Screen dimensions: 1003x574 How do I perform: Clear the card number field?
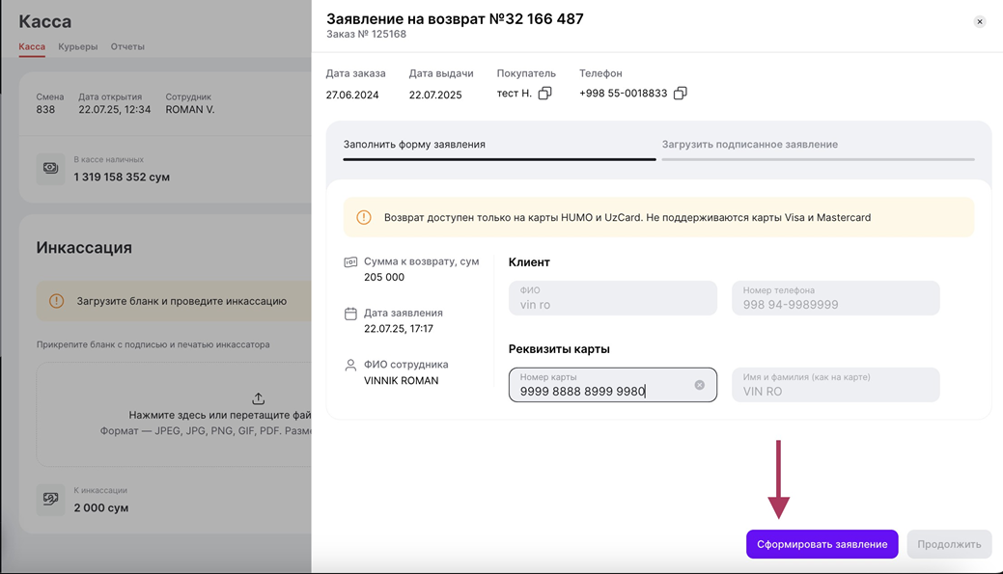(x=700, y=385)
